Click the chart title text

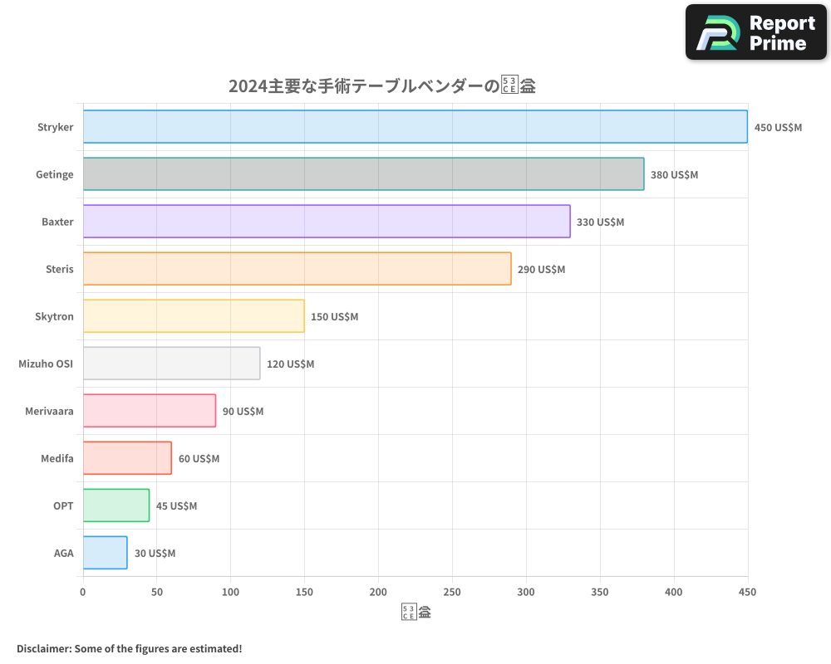[x=382, y=85]
